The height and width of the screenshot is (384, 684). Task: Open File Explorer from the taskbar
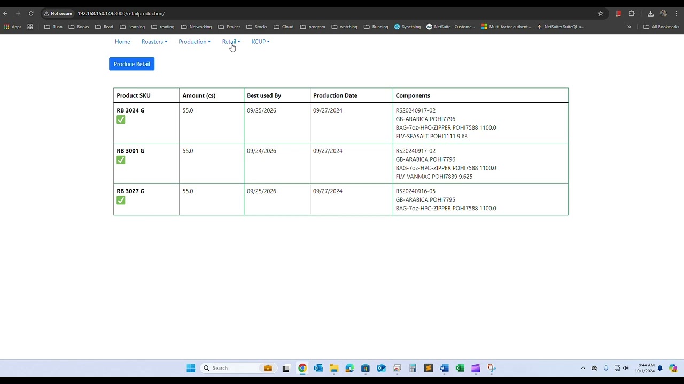click(x=334, y=368)
